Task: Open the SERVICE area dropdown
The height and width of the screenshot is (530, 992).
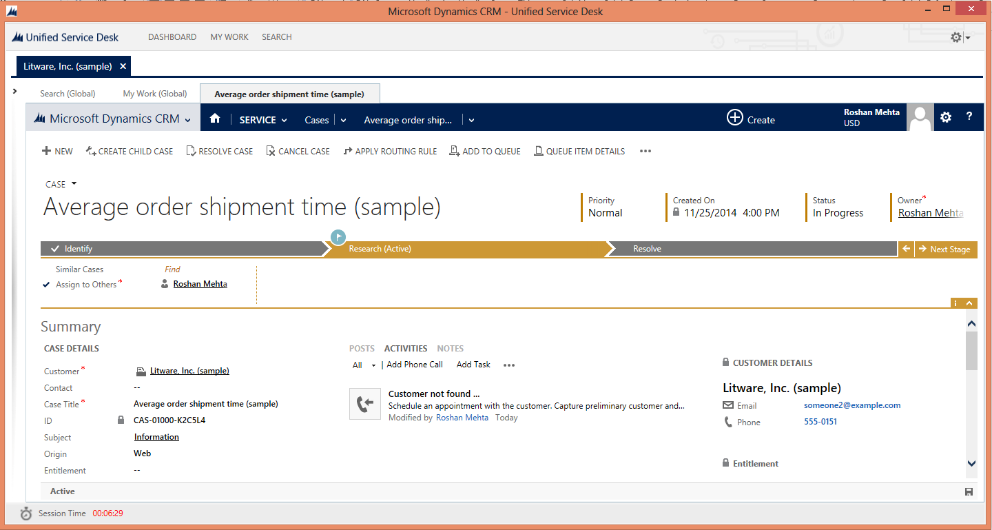Action: click(x=263, y=120)
